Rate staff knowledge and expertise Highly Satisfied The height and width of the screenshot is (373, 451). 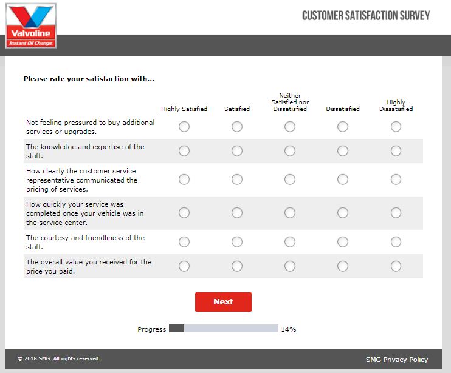(184, 151)
